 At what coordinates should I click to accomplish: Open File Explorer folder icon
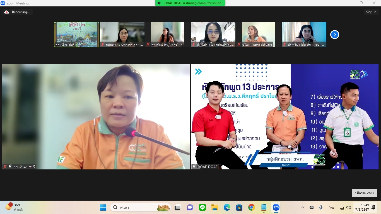click(x=214, y=207)
